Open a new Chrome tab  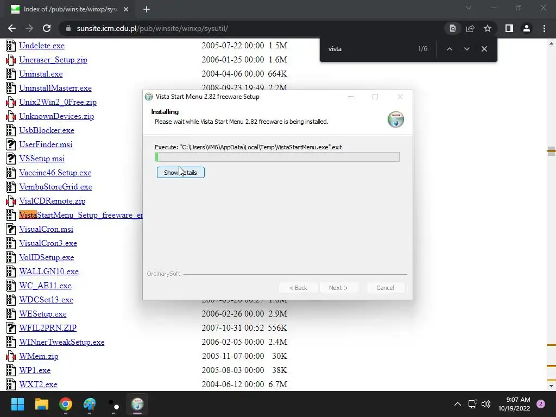147,9
